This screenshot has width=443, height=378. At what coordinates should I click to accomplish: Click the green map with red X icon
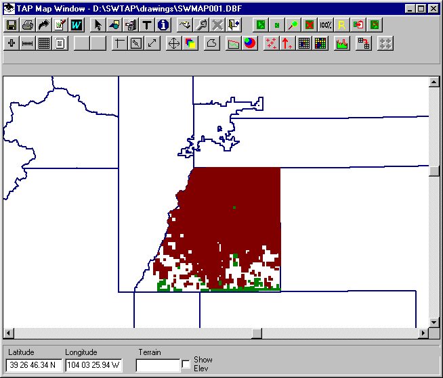(310, 25)
